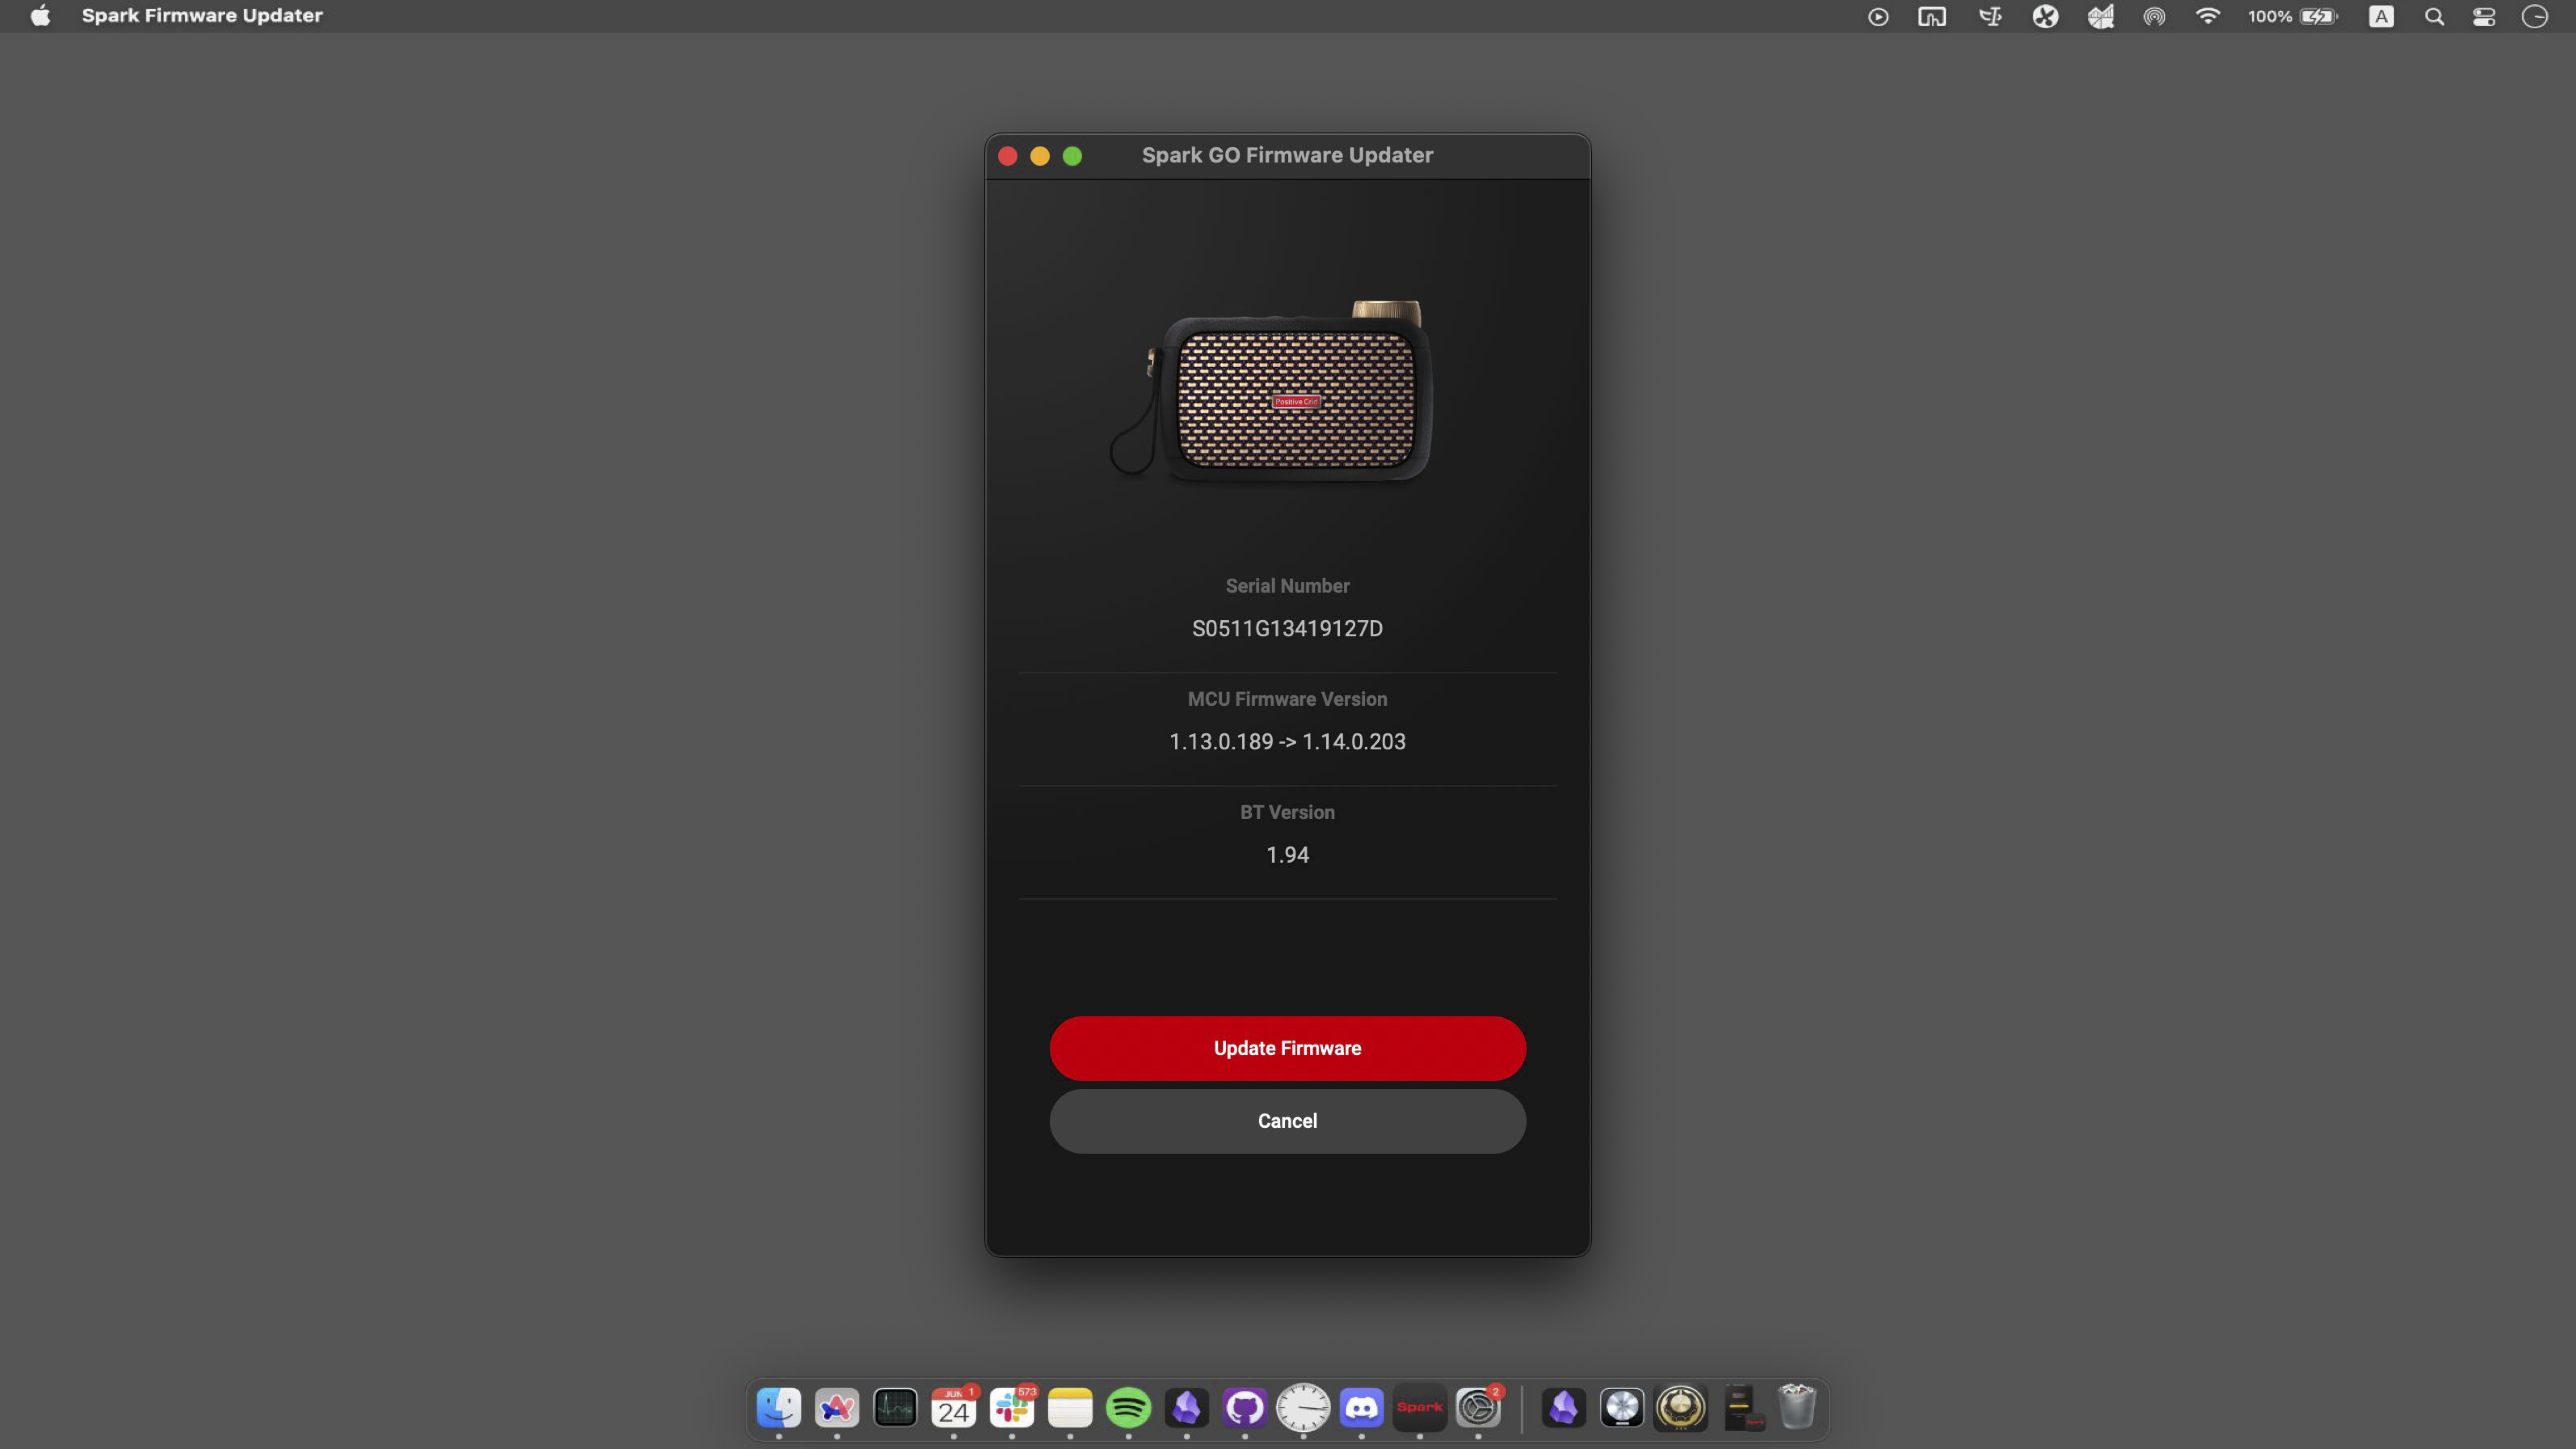The height and width of the screenshot is (1449, 2576).
Task: Zoom the updater window with green button
Action: point(1072,156)
